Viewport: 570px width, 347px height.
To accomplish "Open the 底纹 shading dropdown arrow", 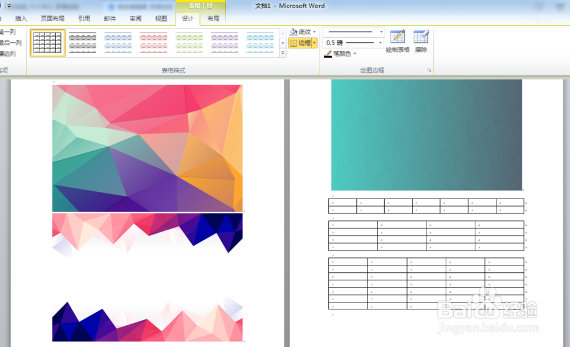I will coord(315,32).
